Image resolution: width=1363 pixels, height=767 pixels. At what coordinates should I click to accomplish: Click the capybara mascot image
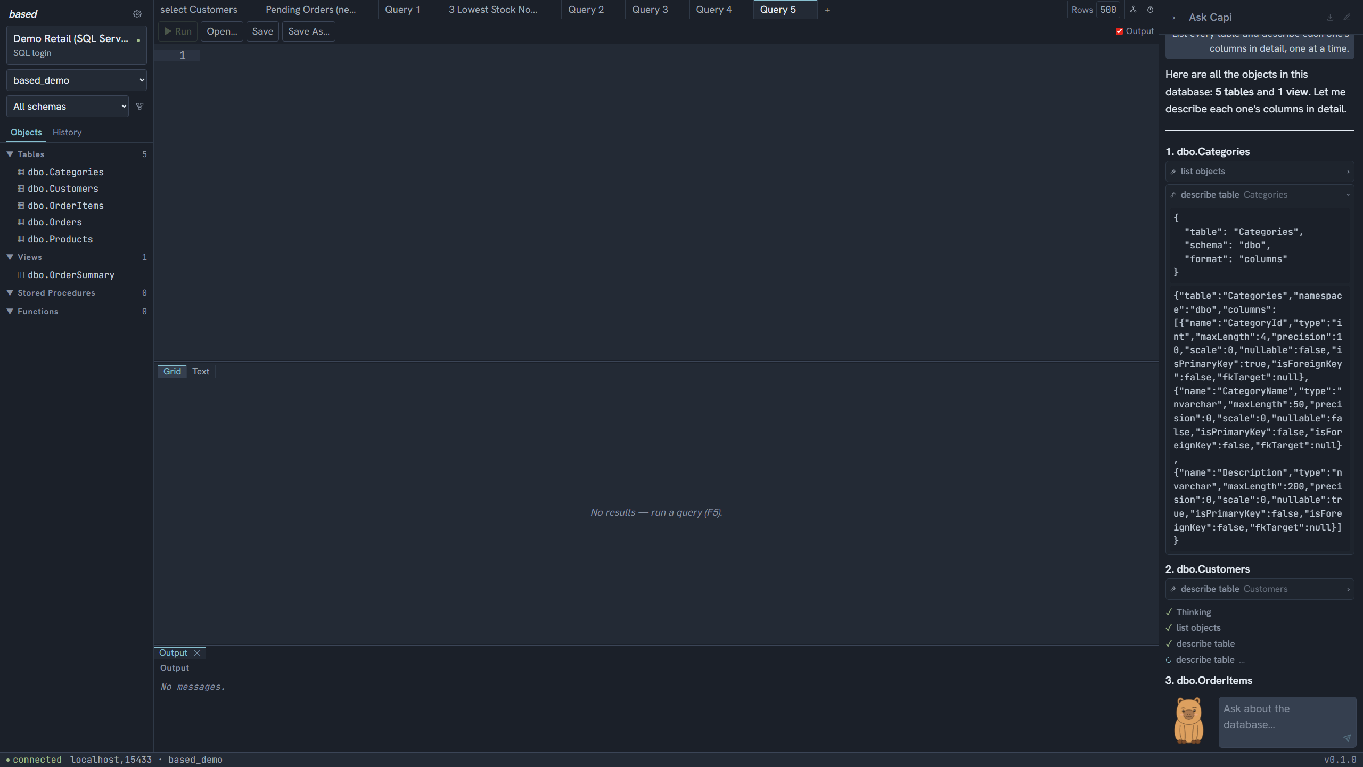click(1188, 720)
